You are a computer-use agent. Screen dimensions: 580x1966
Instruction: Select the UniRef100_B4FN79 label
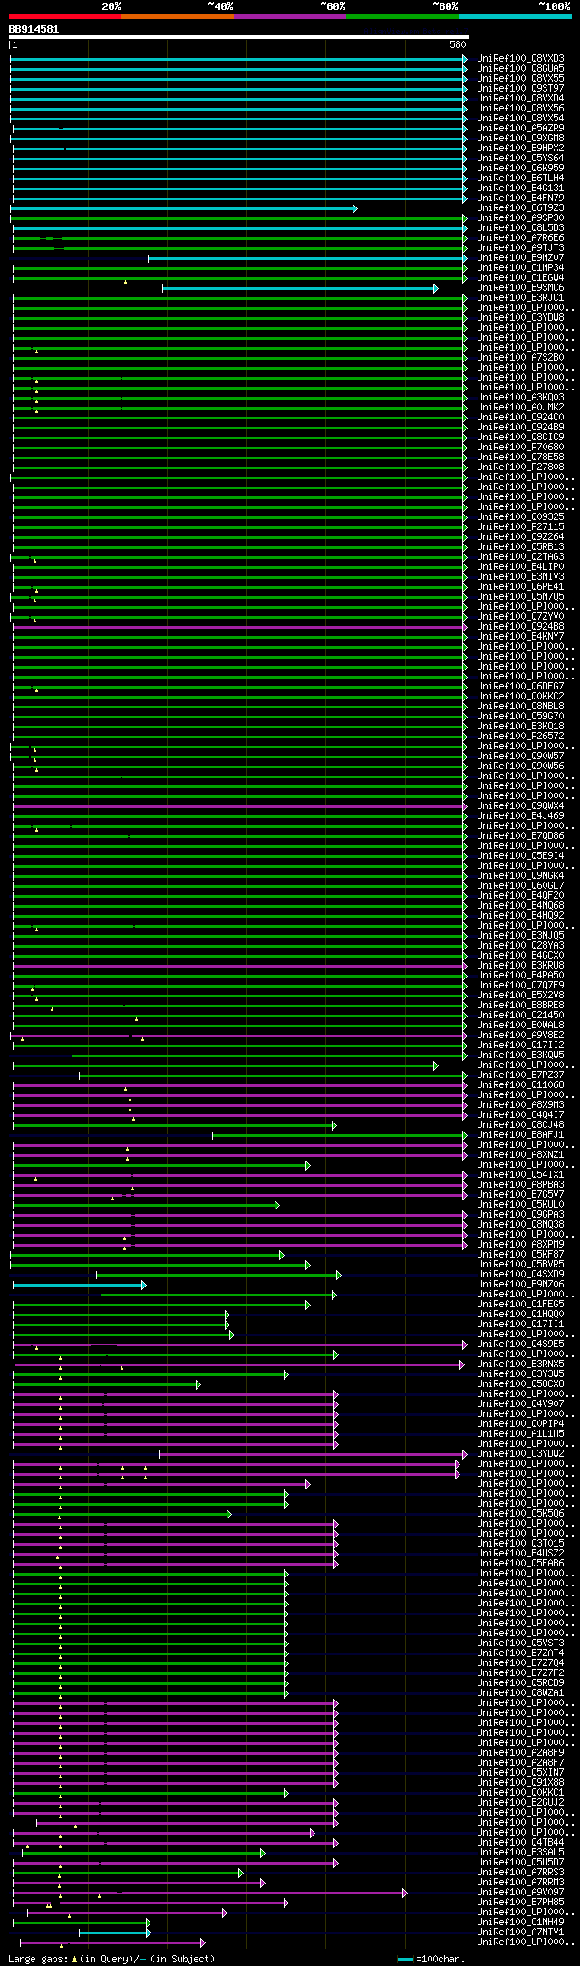tap(520, 198)
